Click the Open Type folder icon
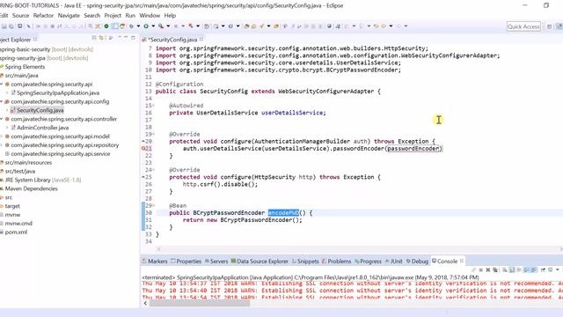563x317 pixels. click(x=246, y=26)
